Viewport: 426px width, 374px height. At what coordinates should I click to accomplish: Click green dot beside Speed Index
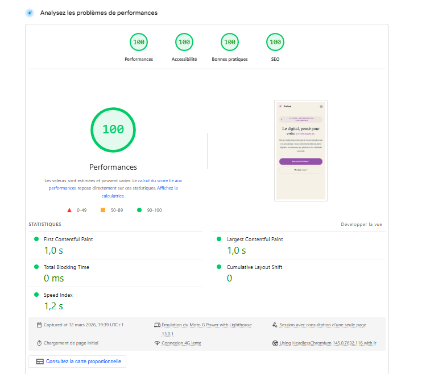pos(36,295)
